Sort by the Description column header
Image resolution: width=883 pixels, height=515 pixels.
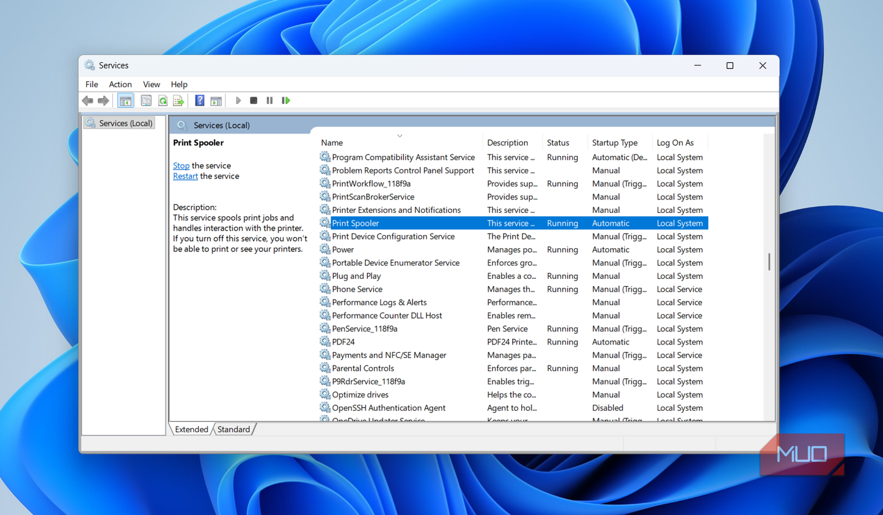[x=512, y=143]
